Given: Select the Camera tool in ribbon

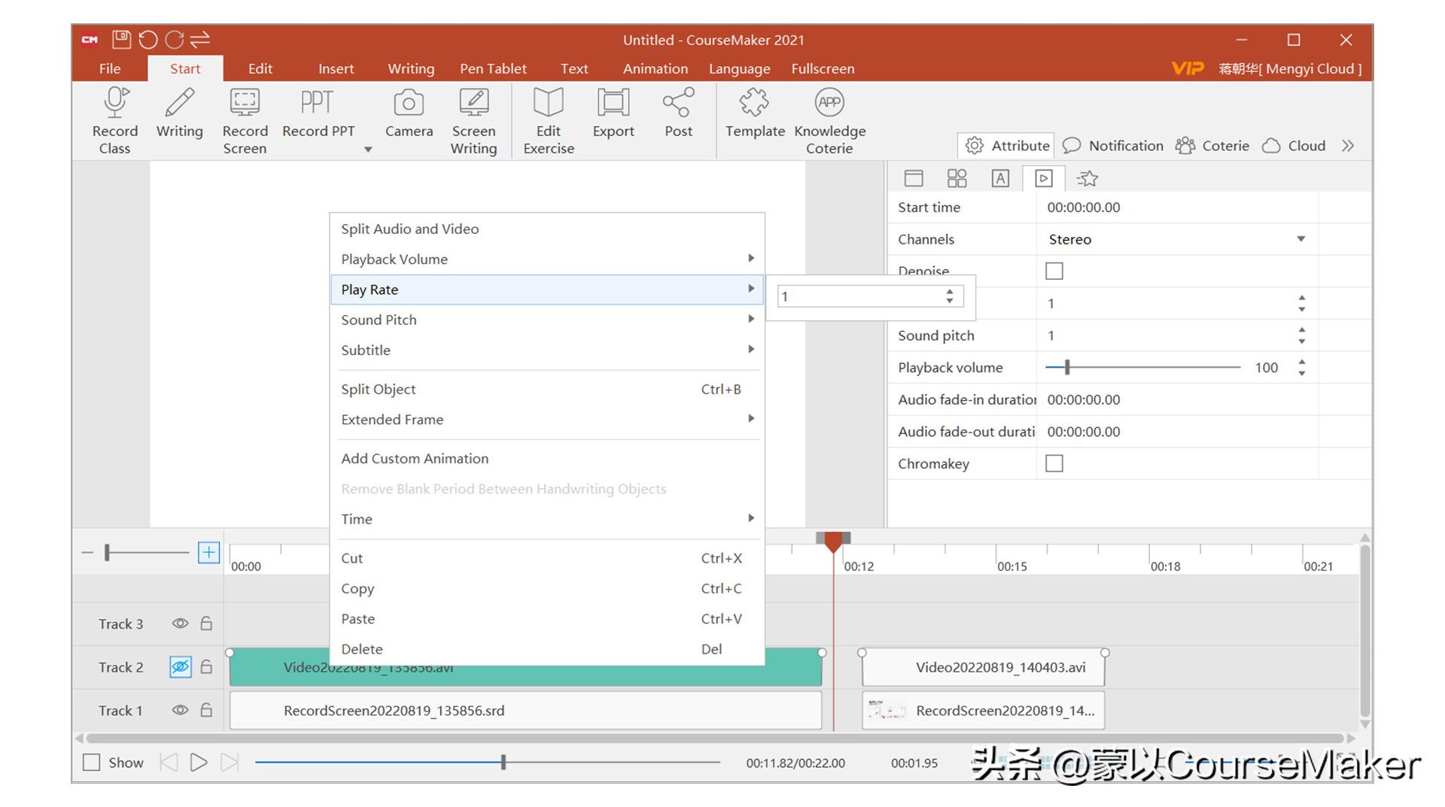Looking at the screenshot, I should (409, 103).
